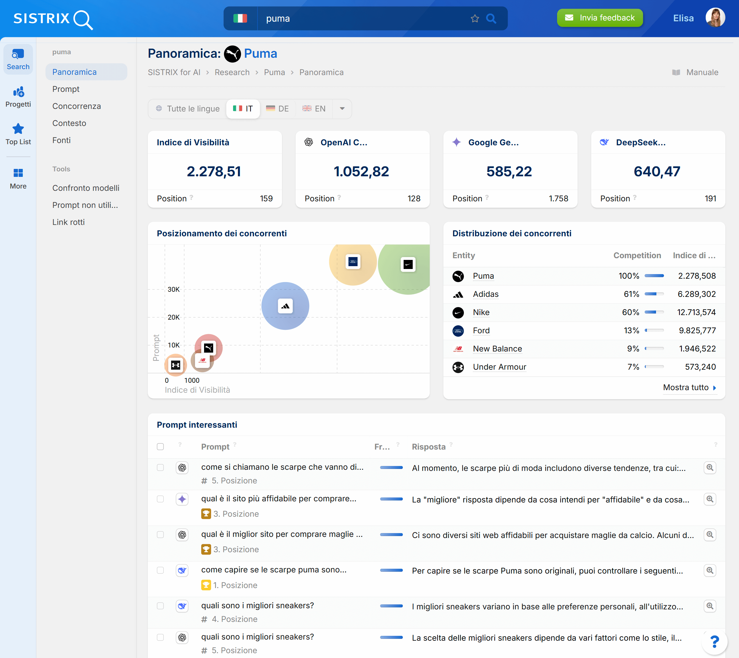Click the Invia feedback button
The image size is (739, 658).
599,17
